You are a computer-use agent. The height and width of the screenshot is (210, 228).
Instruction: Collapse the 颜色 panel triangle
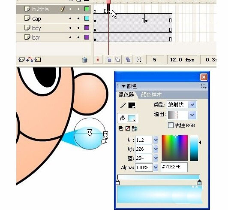(123, 86)
